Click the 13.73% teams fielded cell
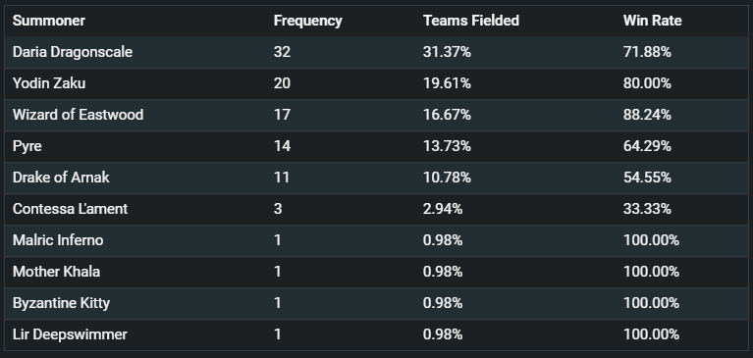This screenshot has width=753, height=358. coord(447,146)
